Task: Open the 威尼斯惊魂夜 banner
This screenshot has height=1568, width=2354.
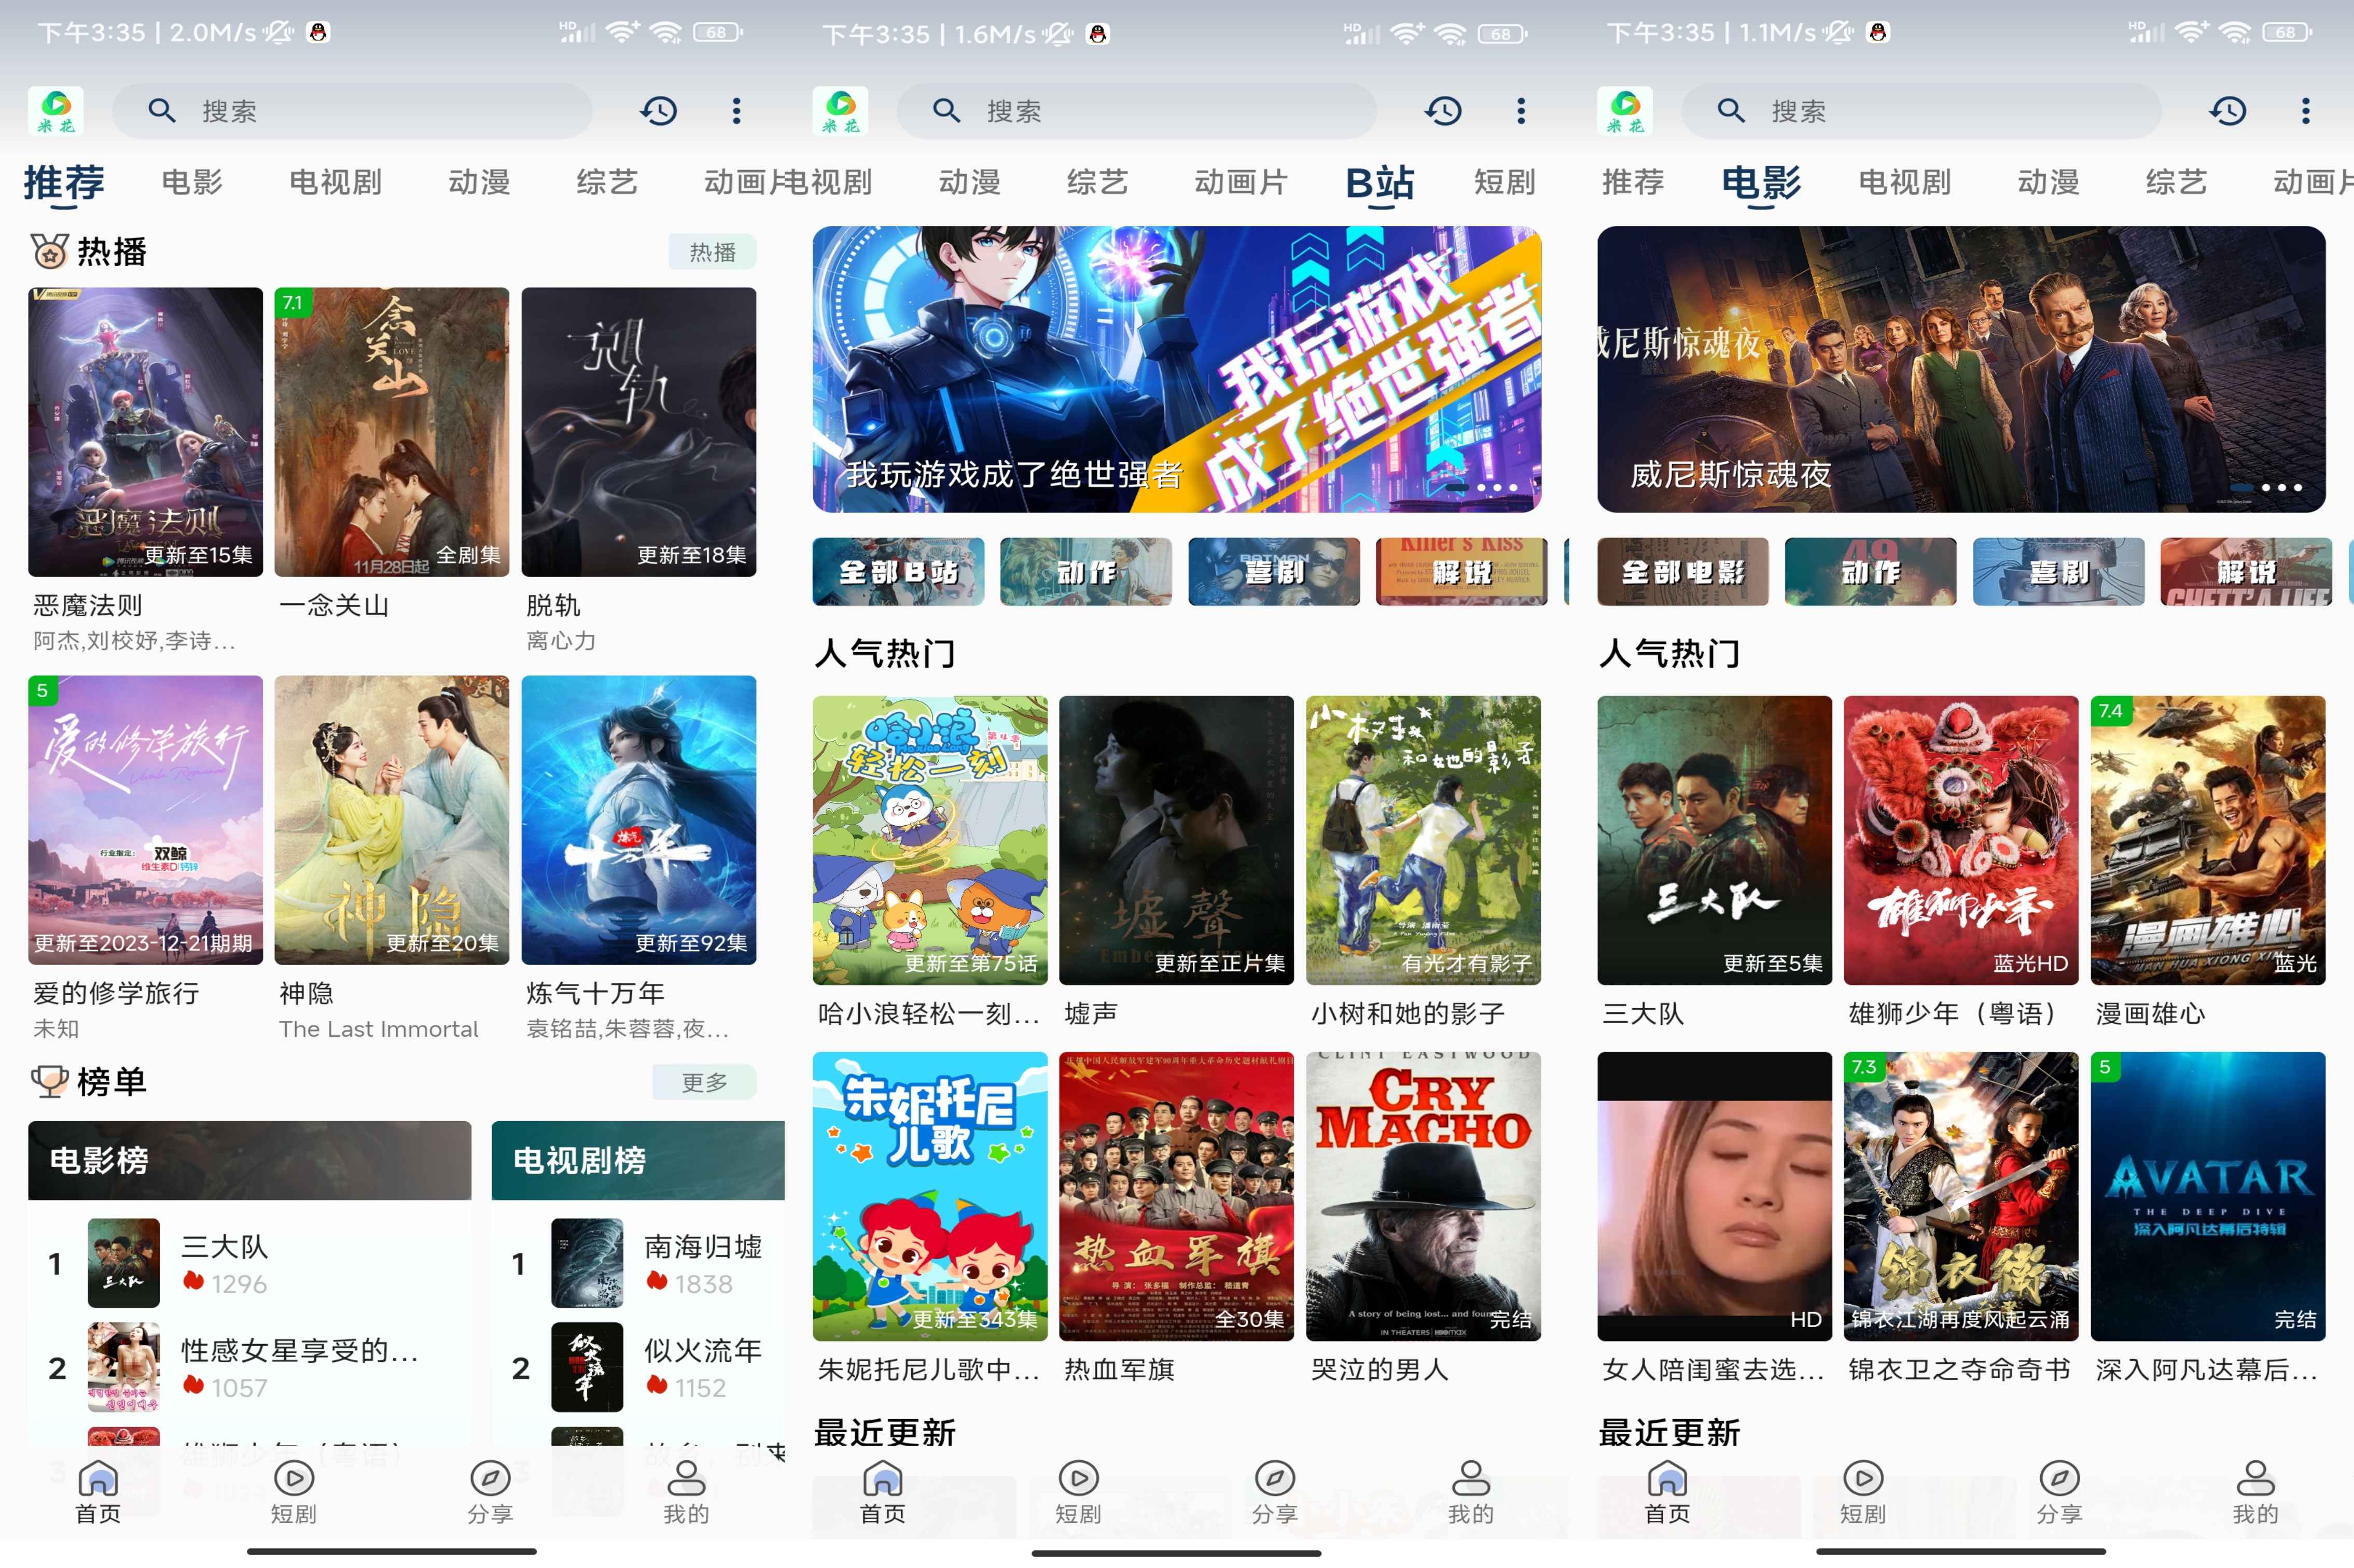Action: click(1961, 369)
